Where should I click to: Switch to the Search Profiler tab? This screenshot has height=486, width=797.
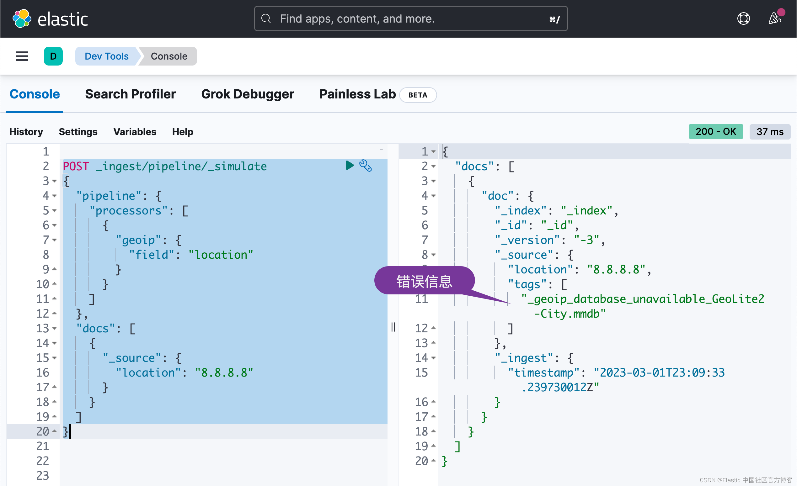pos(130,94)
